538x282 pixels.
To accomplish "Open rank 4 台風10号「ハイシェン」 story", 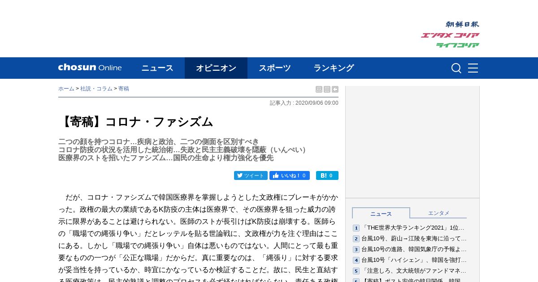I will pos(414,260).
